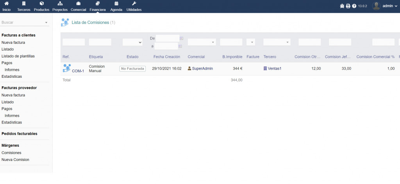Open the Proyectos menu

(x=60, y=6)
